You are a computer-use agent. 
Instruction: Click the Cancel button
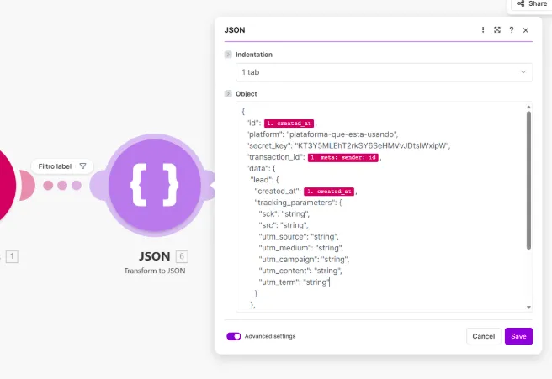click(x=483, y=336)
